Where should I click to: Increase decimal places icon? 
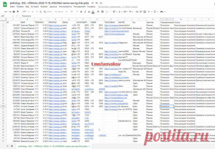(x=45, y=12)
